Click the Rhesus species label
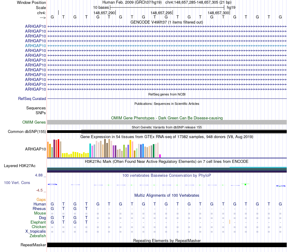This screenshot has width=287, height=252. pyautogui.click(x=39, y=208)
